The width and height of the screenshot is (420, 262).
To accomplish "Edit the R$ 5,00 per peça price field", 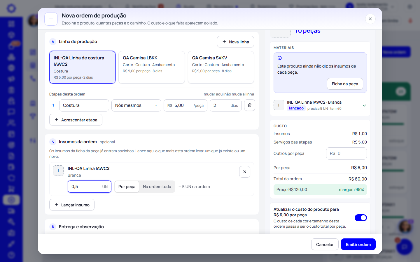I will (x=185, y=105).
